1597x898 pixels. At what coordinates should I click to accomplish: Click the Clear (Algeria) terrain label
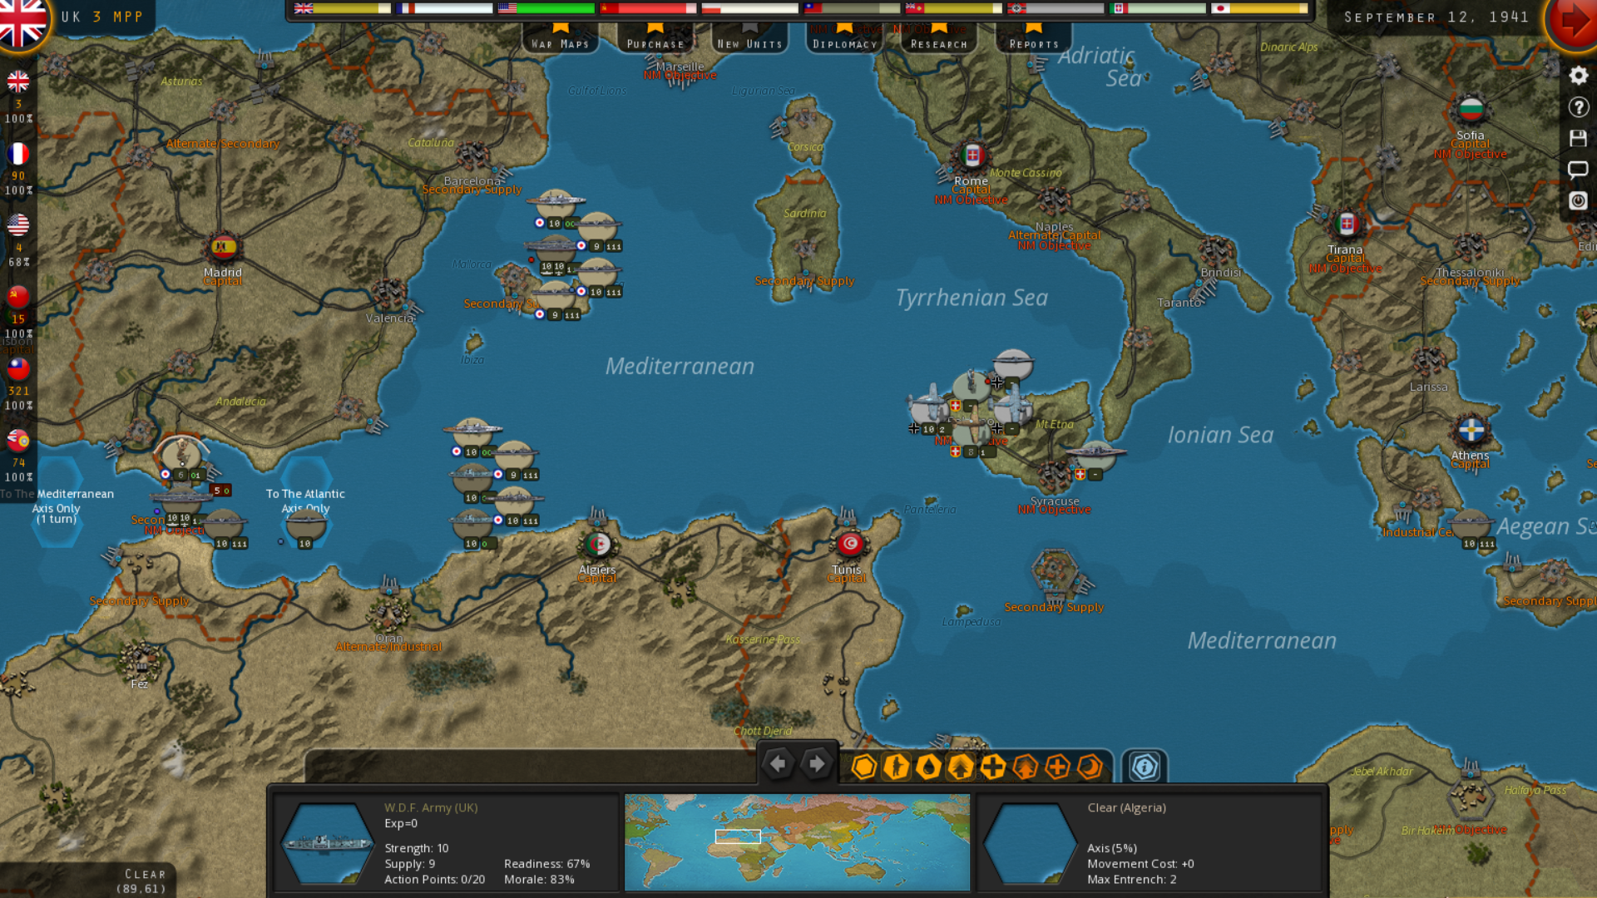[x=1126, y=807]
